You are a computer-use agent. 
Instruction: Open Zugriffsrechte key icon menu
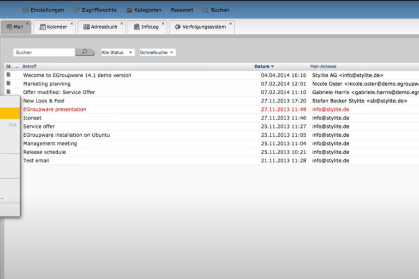76,10
